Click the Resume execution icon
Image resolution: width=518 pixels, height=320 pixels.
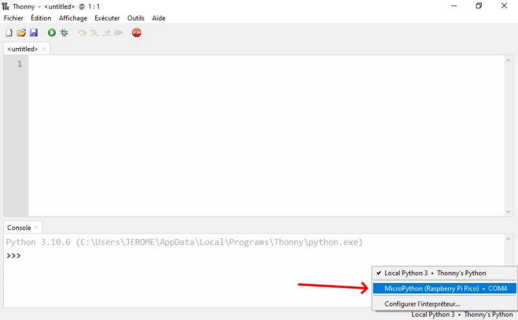coord(118,33)
